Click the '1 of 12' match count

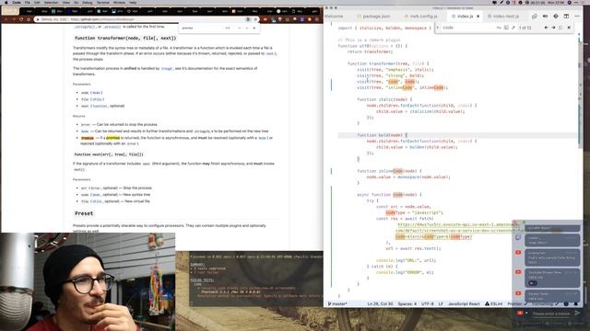pyautogui.click(x=525, y=28)
